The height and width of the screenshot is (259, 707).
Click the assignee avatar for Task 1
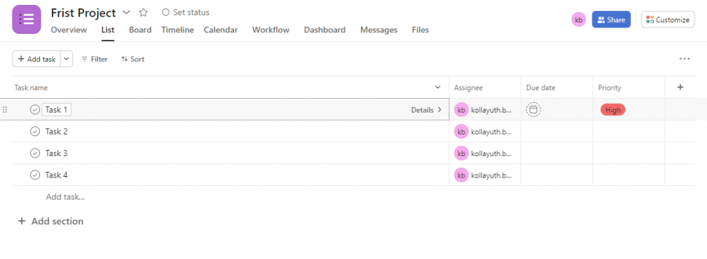click(x=461, y=110)
